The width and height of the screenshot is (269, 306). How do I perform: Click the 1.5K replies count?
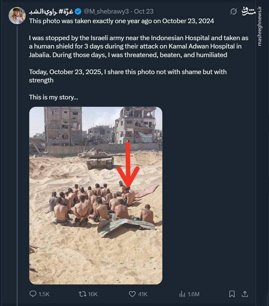(x=44, y=294)
